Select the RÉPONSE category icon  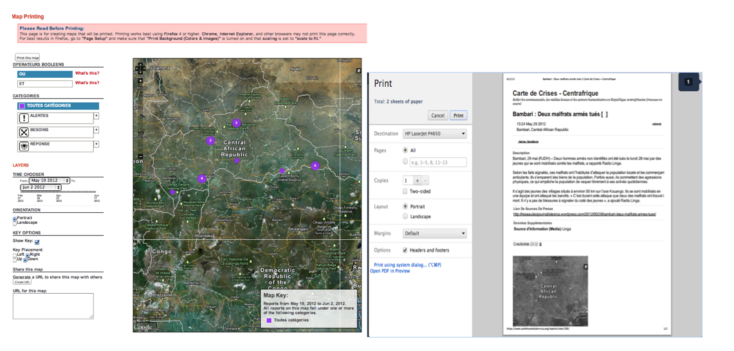24,147
